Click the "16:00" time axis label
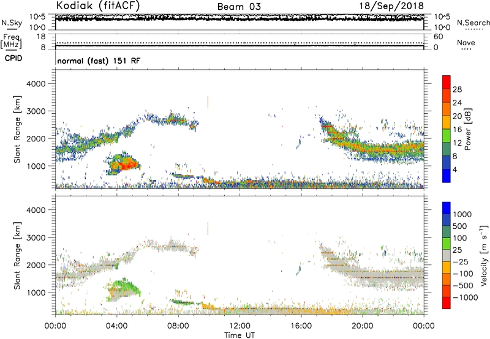The width and height of the screenshot is (490, 339). pos(301,326)
